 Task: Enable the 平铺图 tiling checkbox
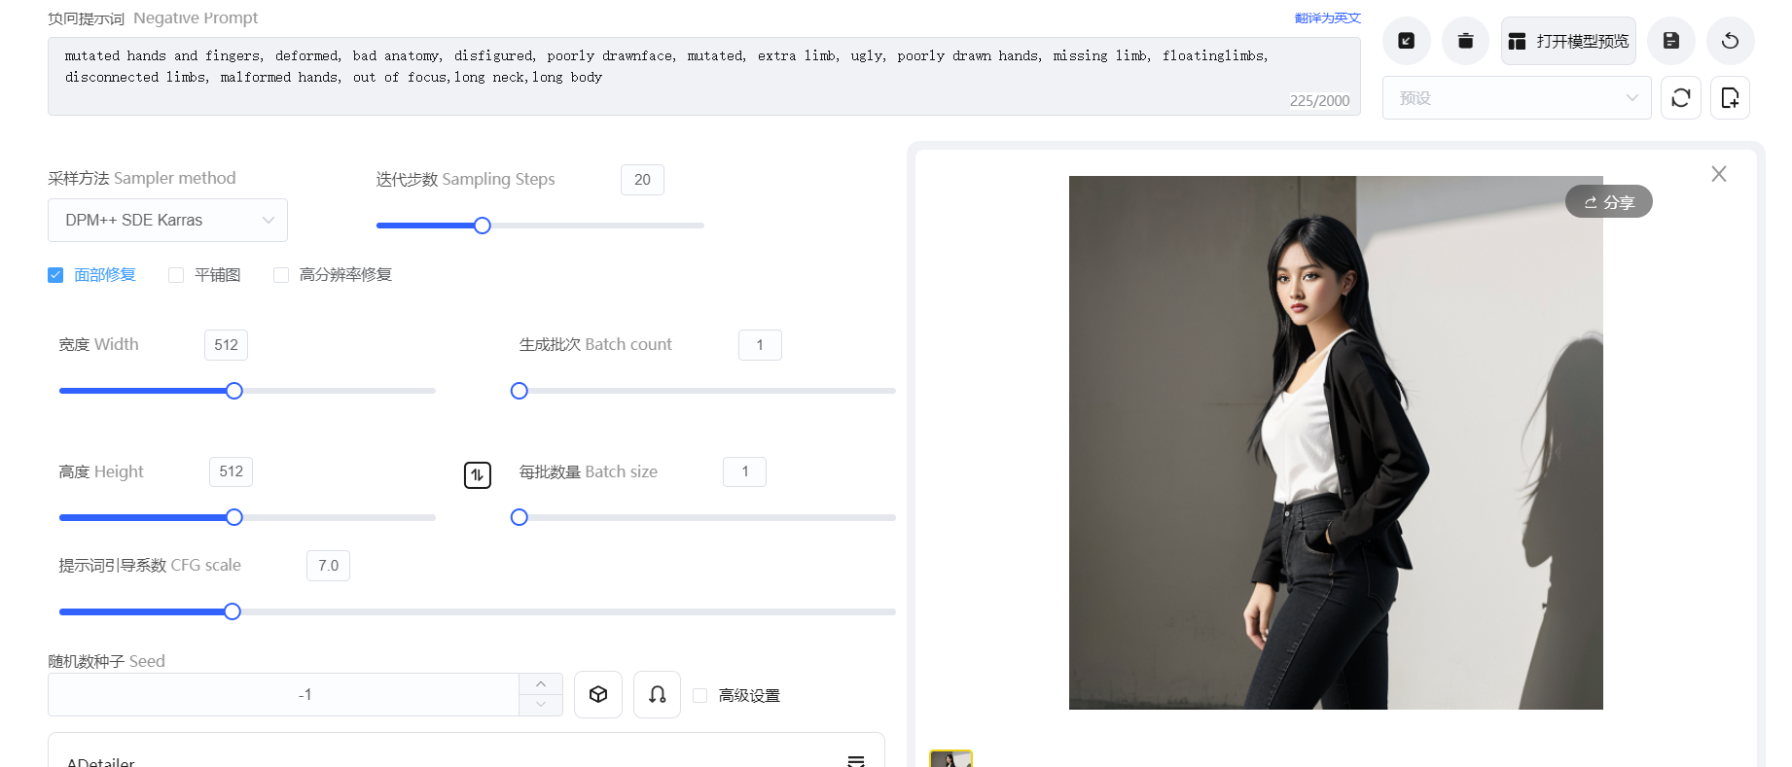176,275
